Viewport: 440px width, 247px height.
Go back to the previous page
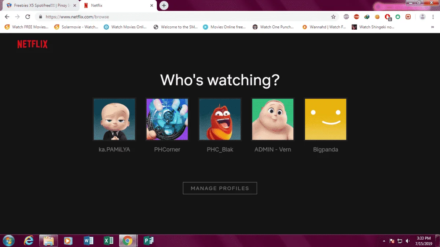click(7, 17)
